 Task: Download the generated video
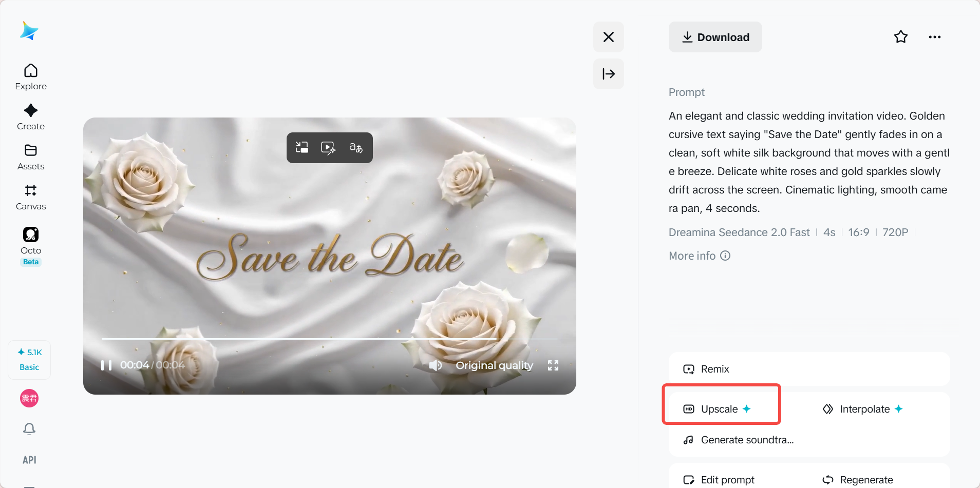click(715, 37)
